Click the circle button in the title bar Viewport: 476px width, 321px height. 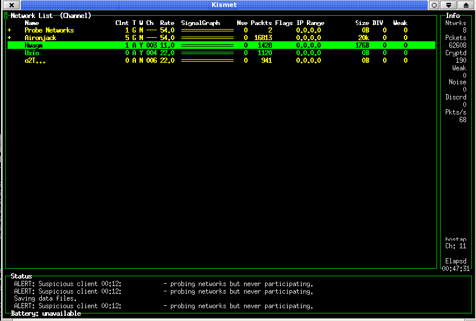(434, 5)
